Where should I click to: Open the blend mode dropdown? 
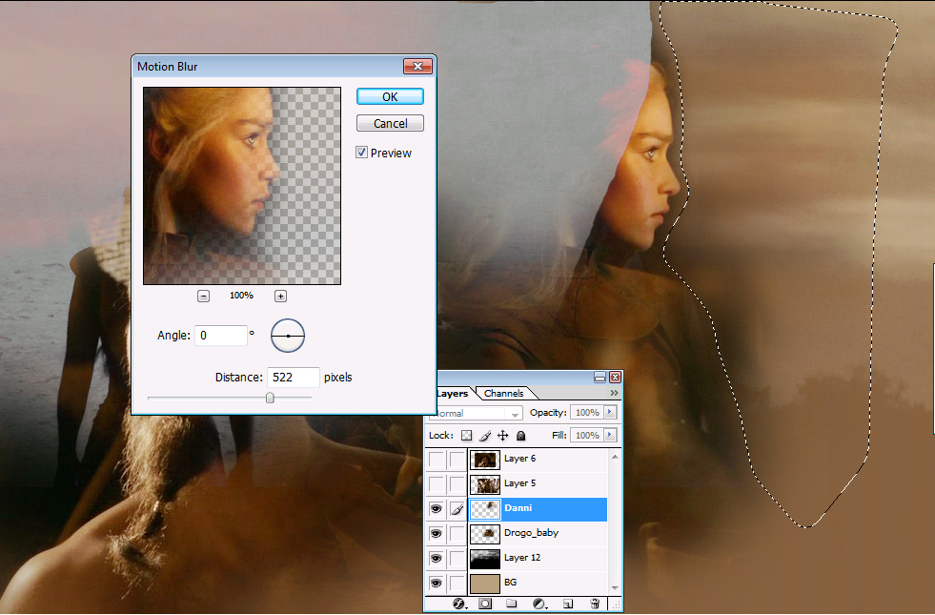pos(476,414)
